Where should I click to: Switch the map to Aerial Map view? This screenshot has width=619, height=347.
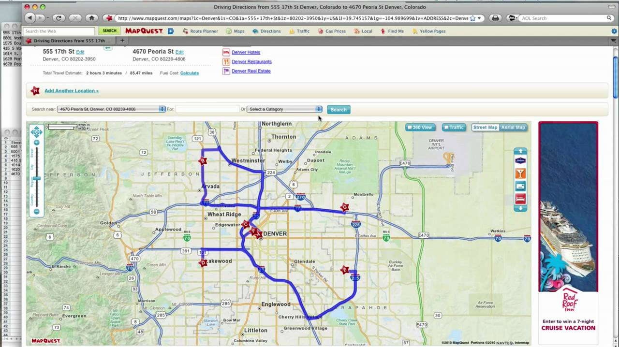pyautogui.click(x=513, y=127)
